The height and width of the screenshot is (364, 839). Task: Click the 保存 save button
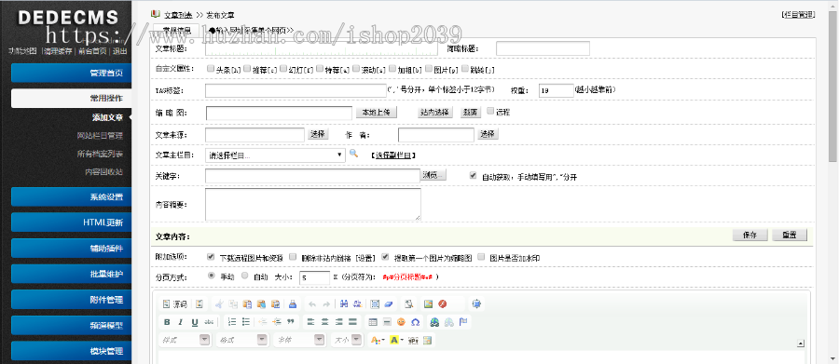point(750,236)
